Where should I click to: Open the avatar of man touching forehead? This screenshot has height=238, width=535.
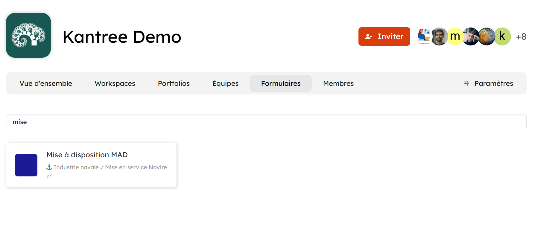[471, 36]
